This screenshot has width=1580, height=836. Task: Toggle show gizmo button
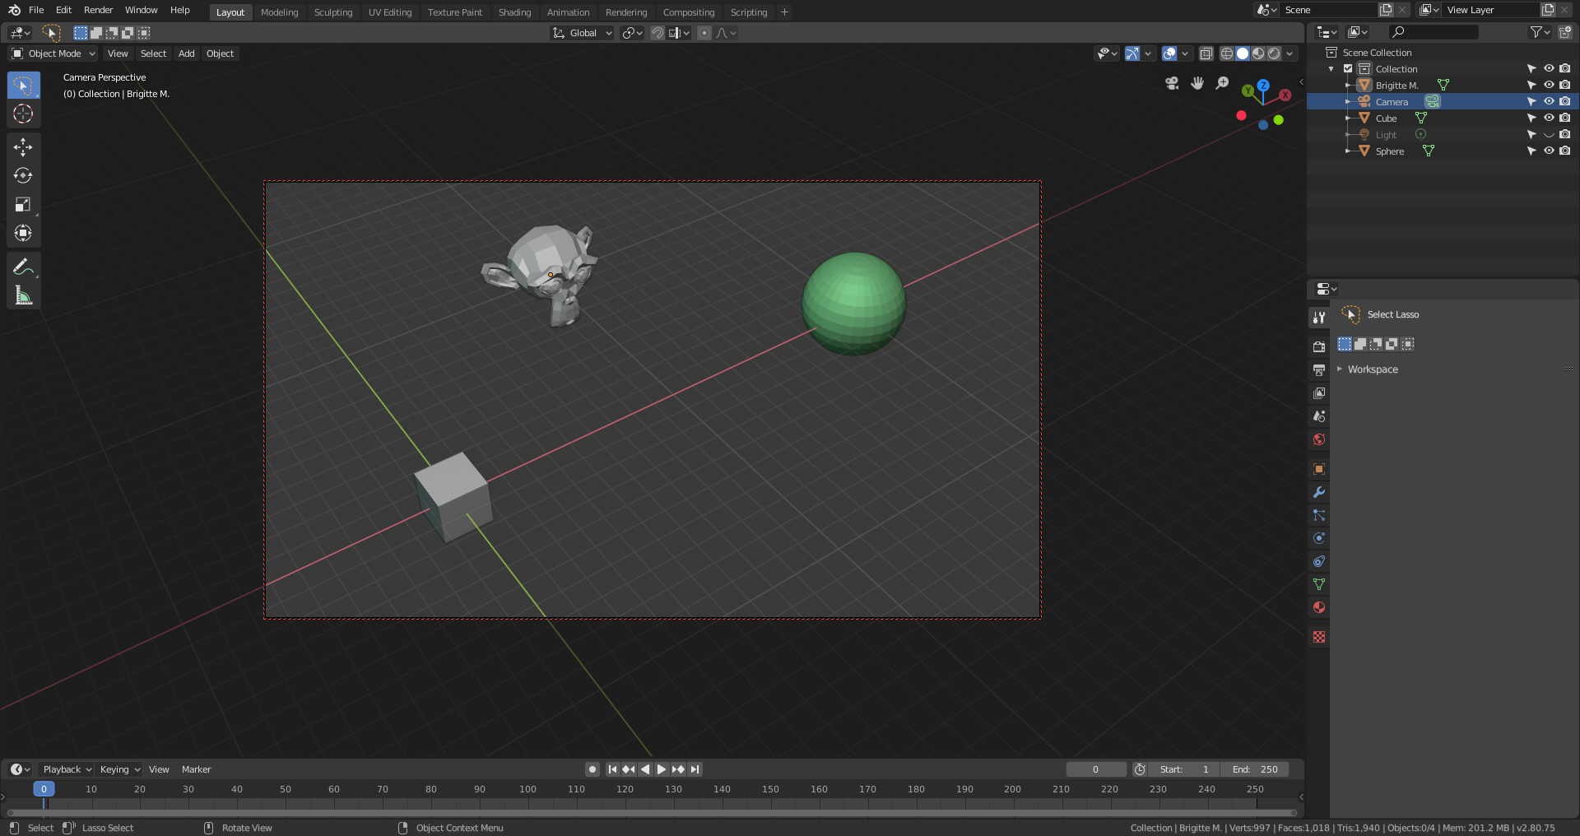click(x=1132, y=53)
